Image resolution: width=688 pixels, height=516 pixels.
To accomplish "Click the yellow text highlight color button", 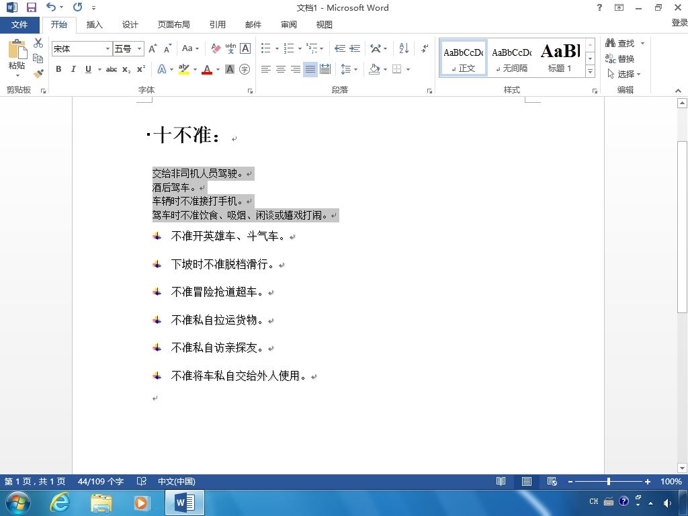I will coord(184,69).
